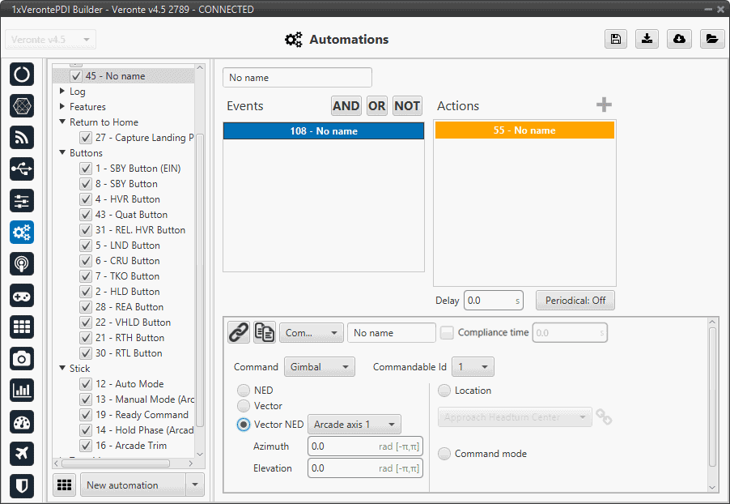The height and width of the screenshot is (504, 730).
Task: Click the camera sidebar icon
Action: tap(22, 359)
